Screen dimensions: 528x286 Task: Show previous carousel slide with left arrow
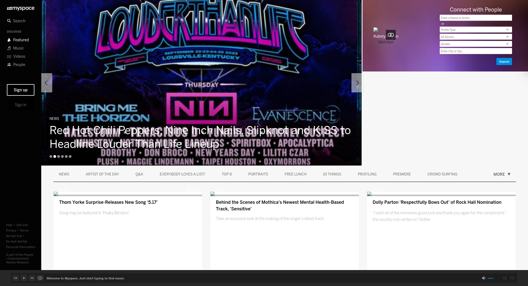[46, 83]
